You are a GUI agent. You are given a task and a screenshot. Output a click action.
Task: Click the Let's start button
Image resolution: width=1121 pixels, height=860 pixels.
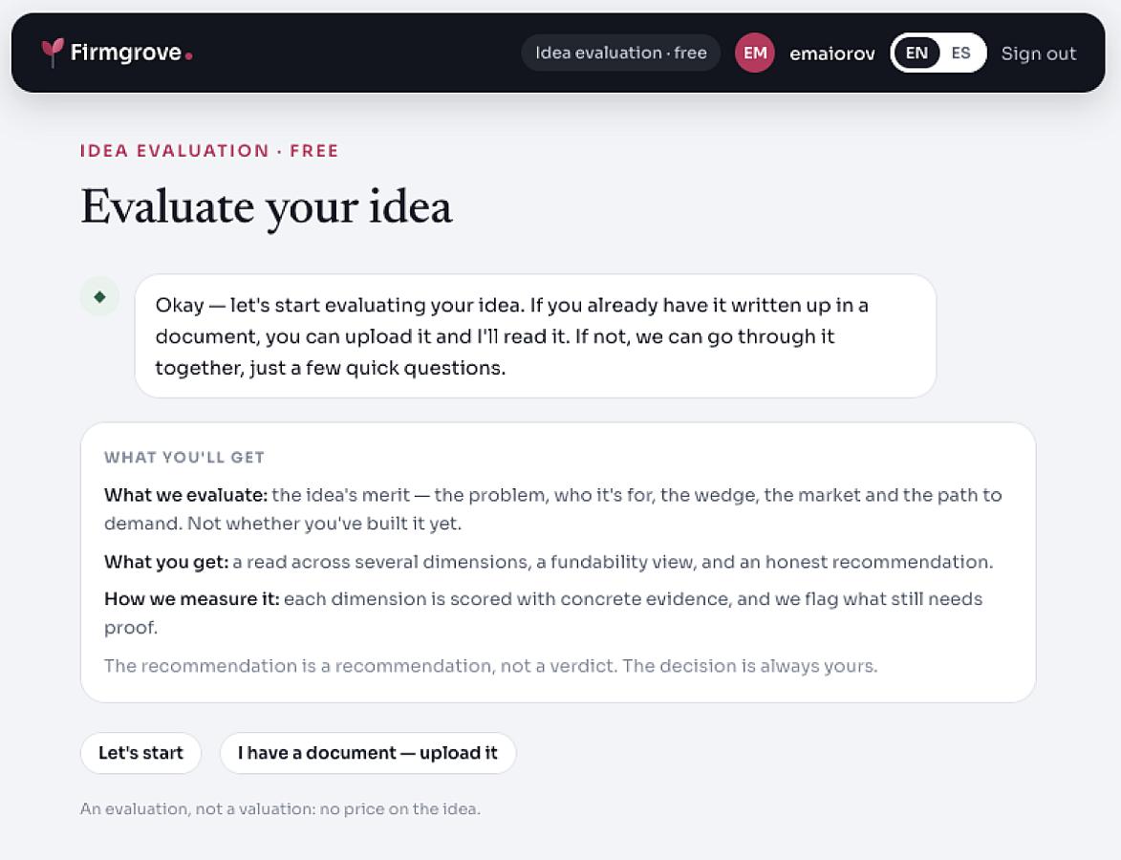(x=140, y=753)
